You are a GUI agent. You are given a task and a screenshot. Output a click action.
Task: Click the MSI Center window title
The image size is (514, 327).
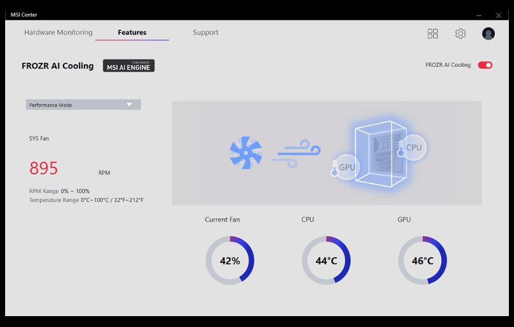24,14
